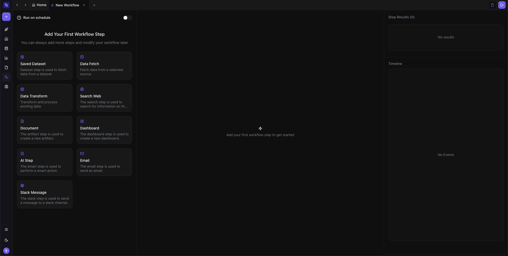Close the New Workflow tab
This screenshot has width=508, height=256.
(84, 5)
